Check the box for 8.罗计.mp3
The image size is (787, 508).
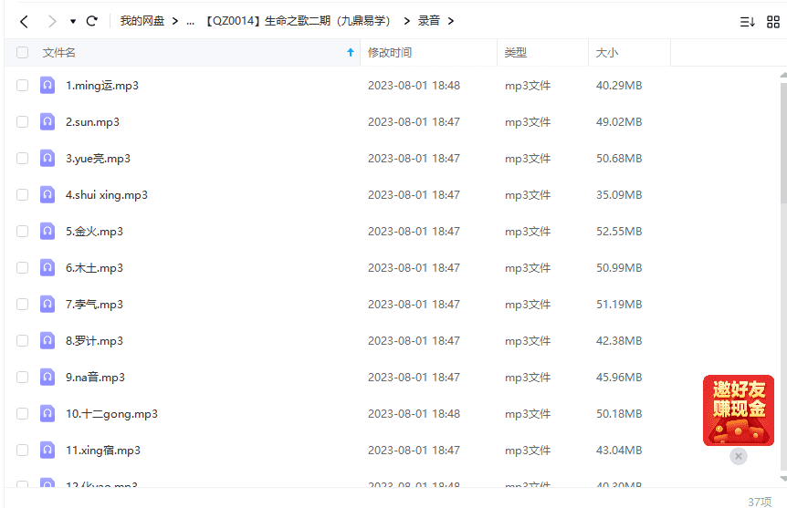click(22, 340)
